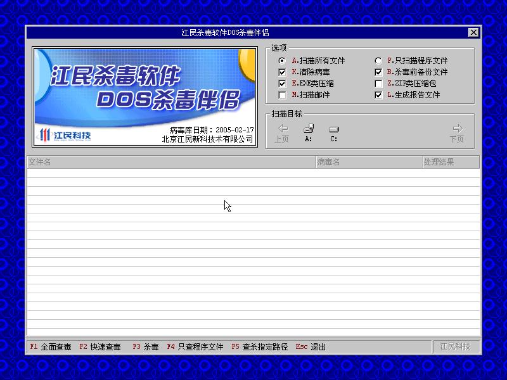Choose F5 查杀指定路径 option
Viewport: 507px width, 380px height.
click(x=260, y=346)
